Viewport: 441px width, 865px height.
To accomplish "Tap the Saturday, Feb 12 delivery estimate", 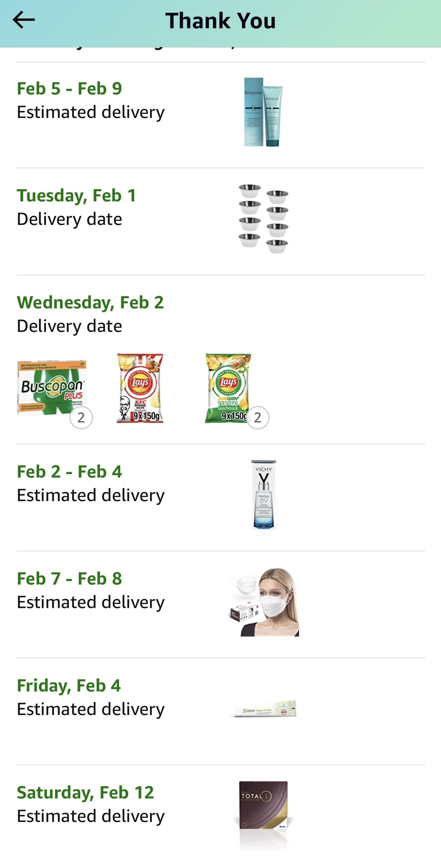I will pos(86,793).
